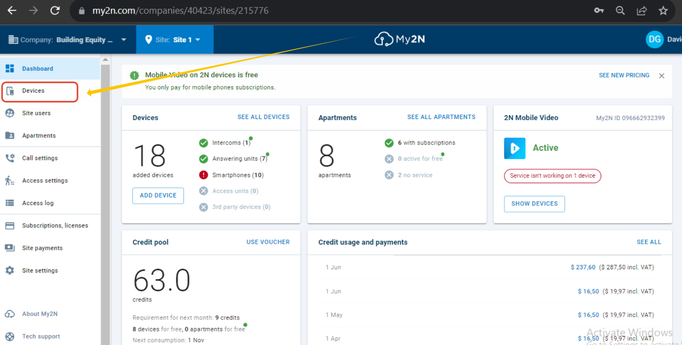Click the Dashboard grid icon
682x345 pixels.
tap(10, 68)
